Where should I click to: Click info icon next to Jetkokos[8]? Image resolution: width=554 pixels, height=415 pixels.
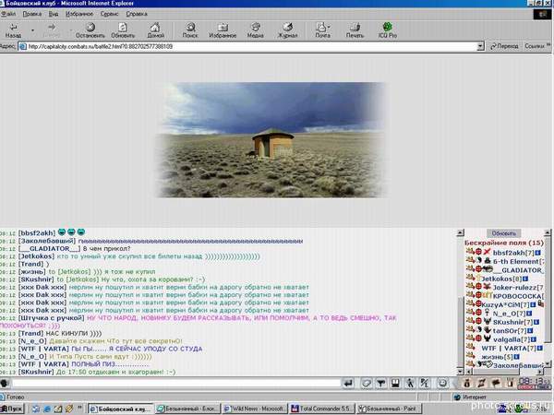pyautogui.click(x=525, y=279)
